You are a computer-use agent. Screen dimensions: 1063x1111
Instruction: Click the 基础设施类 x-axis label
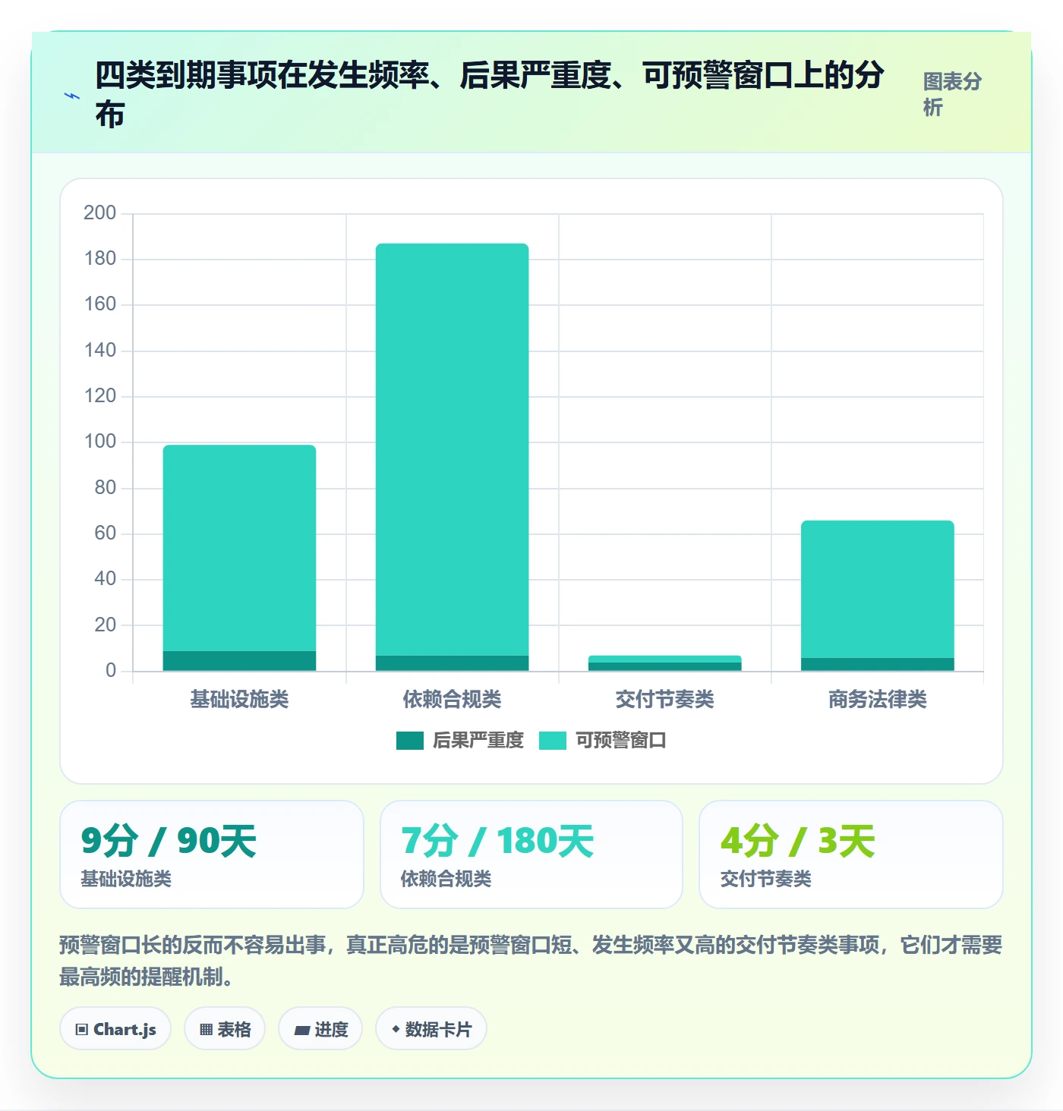click(x=239, y=699)
